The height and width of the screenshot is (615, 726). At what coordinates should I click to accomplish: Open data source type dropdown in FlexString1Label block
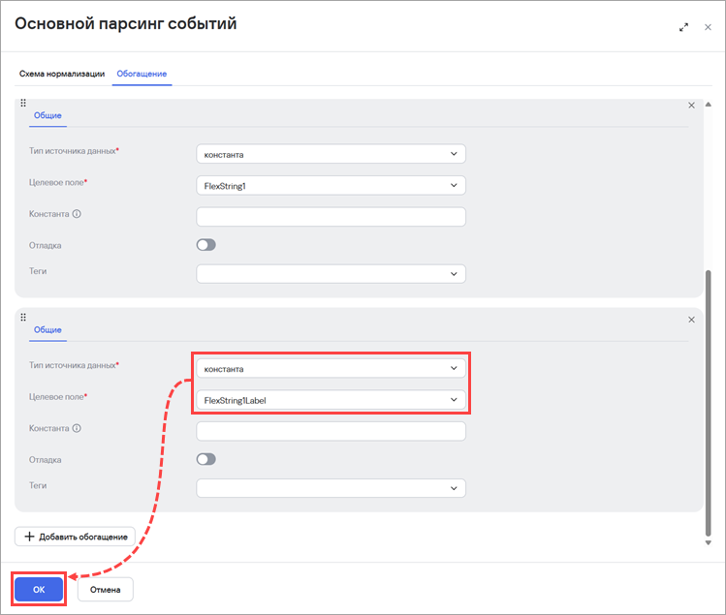click(331, 369)
